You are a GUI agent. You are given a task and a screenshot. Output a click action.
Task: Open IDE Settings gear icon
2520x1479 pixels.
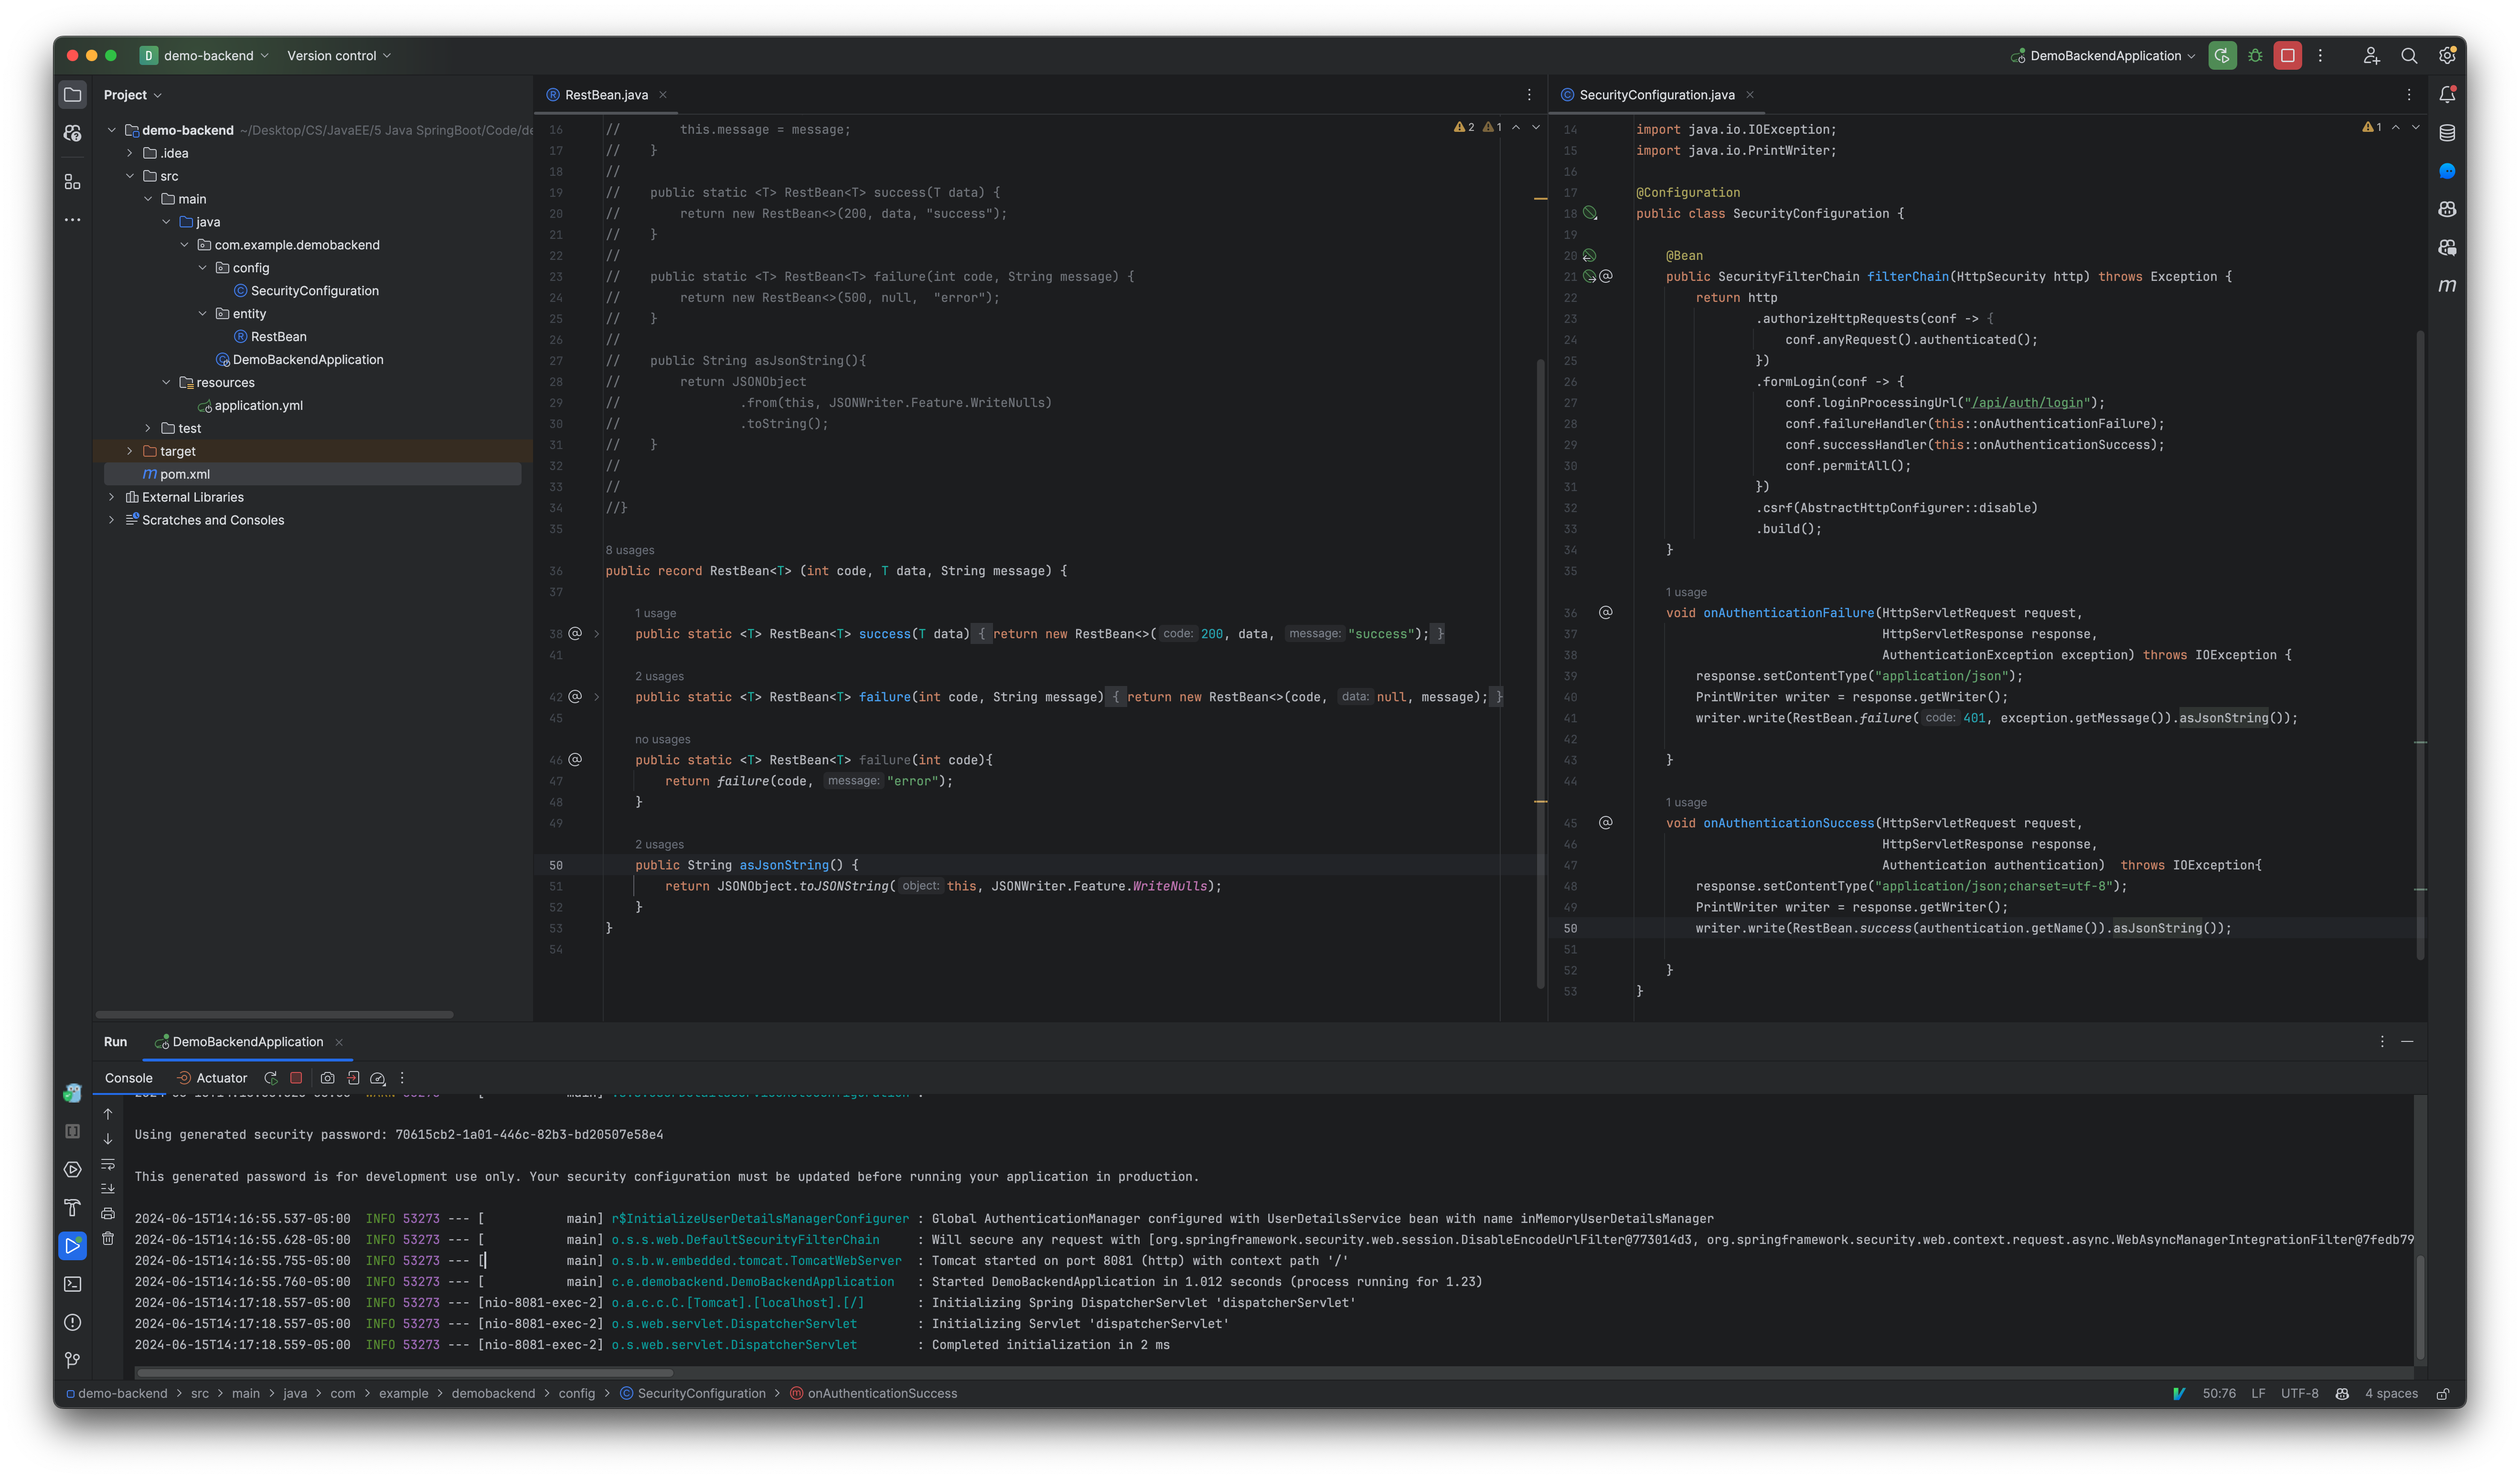[2447, 55]
